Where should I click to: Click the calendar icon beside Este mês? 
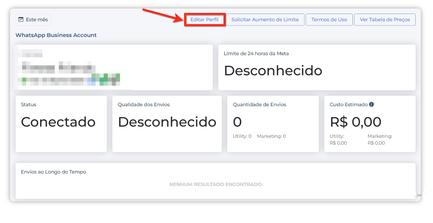point(21,20)
